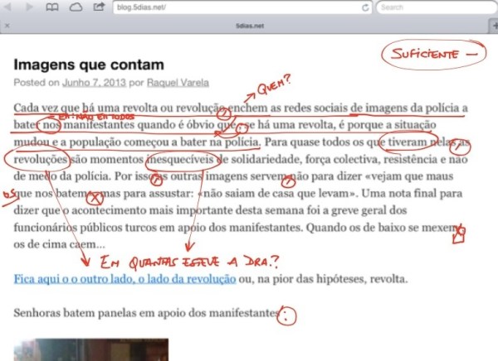The width and height of the screenshot is (498, 361).
Task: Click the photo thumbnail below the article
Action: coord(91,349)
